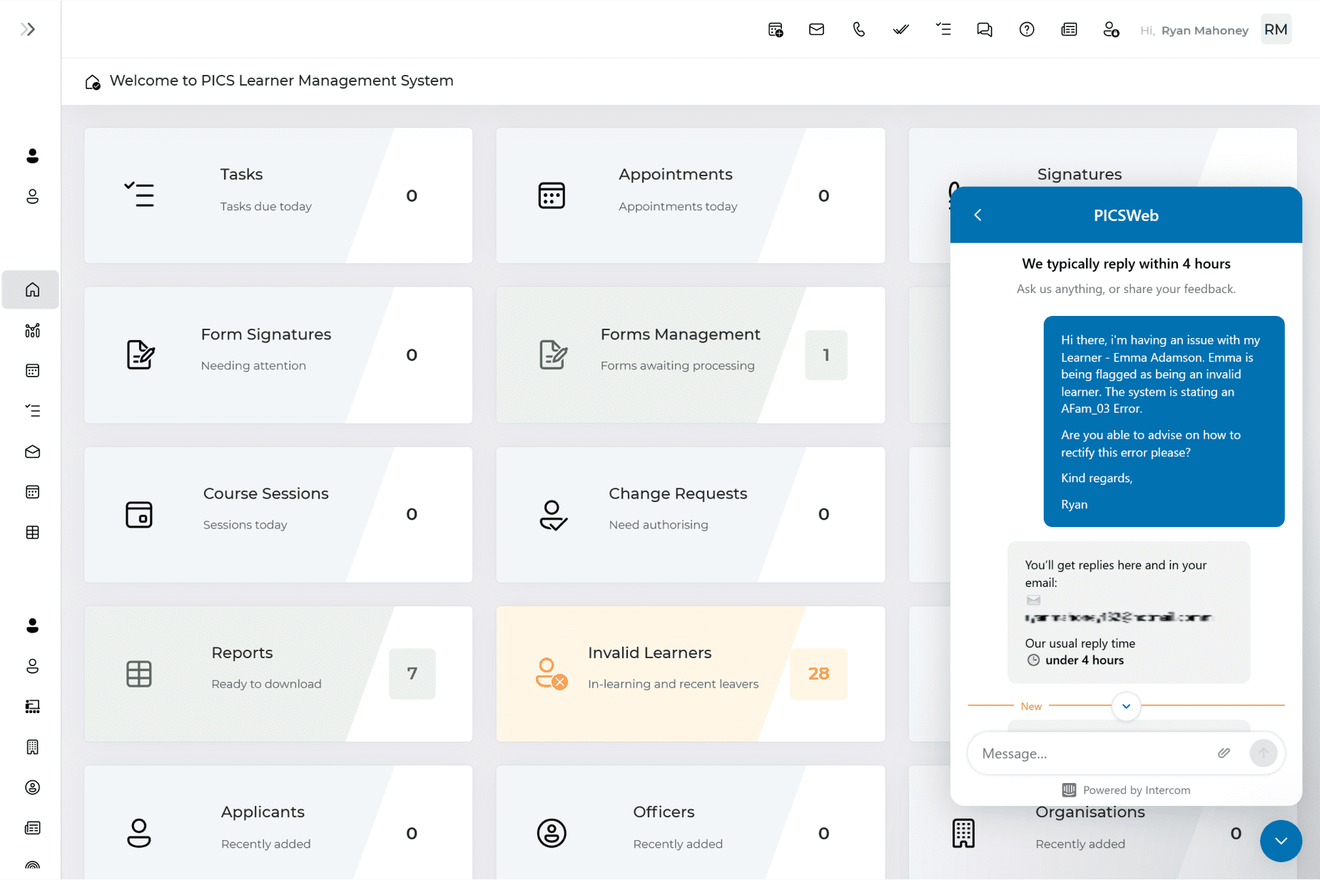1320x880 pixels.
Task: Open the help question mark icon
Action: [1026, 29]
